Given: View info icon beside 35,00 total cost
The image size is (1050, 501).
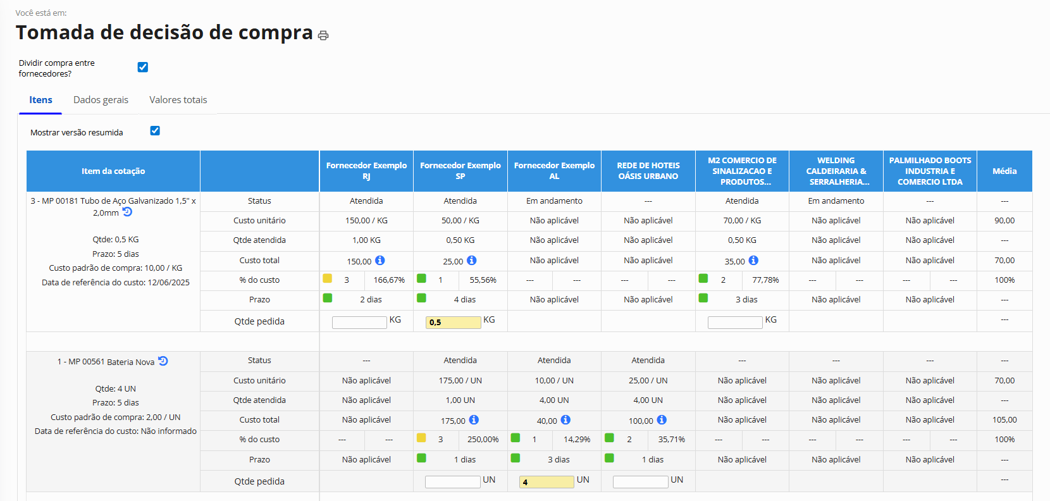Looking at the screenshot, I should tap(753, 261).
